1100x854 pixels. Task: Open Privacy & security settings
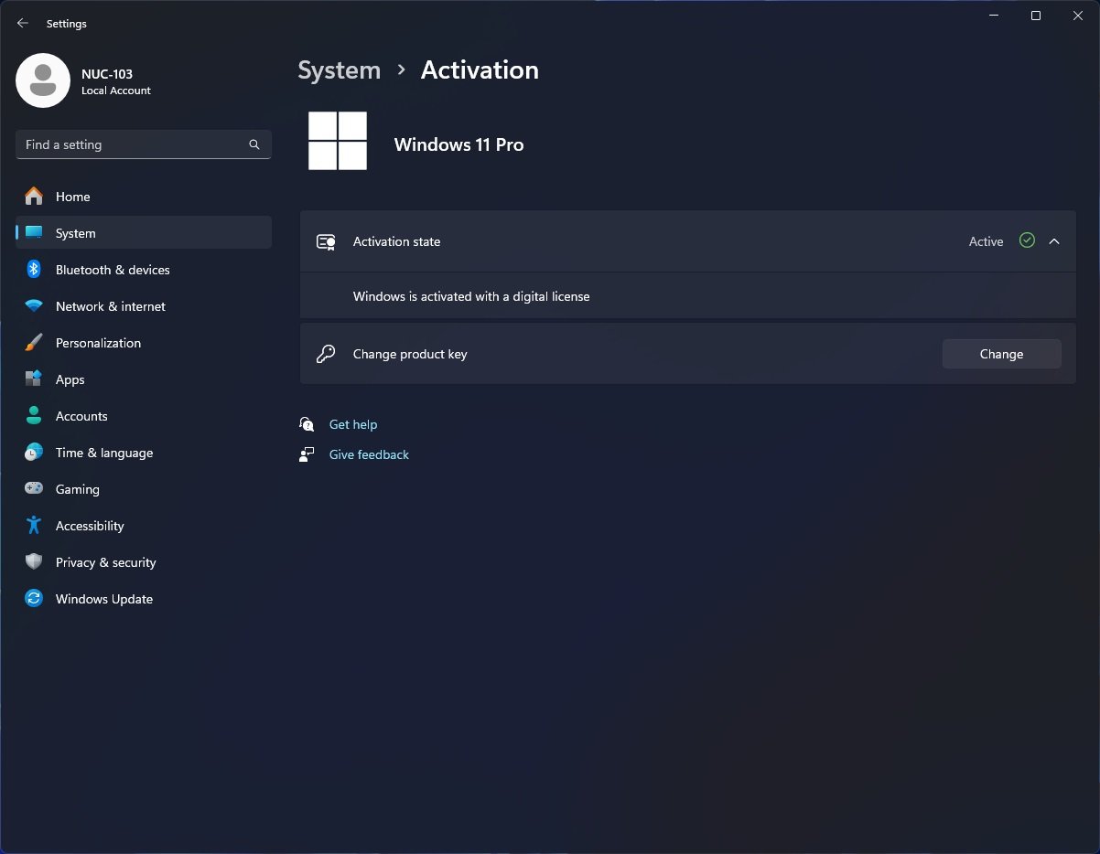(144, 562)
